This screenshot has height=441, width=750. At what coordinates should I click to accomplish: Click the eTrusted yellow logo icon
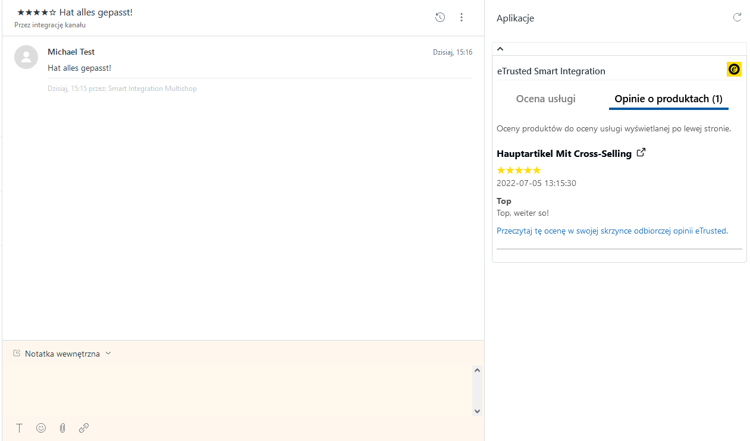pos(734,70)
